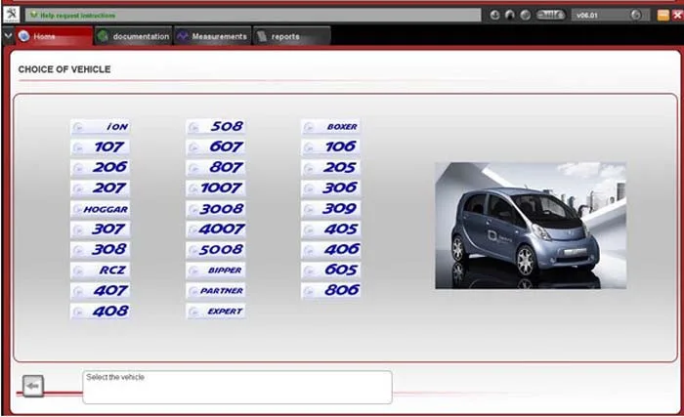Select the RCZ vehicle

coord(101,271)
